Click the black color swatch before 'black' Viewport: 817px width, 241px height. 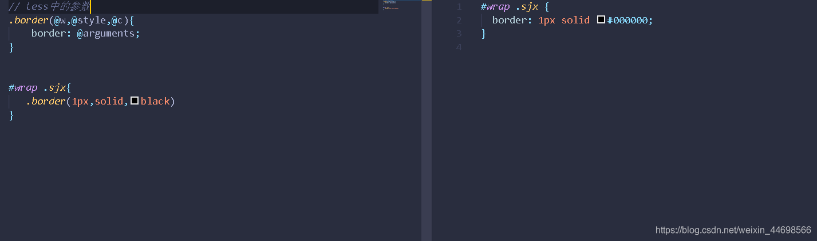click(x=135, y=101)
